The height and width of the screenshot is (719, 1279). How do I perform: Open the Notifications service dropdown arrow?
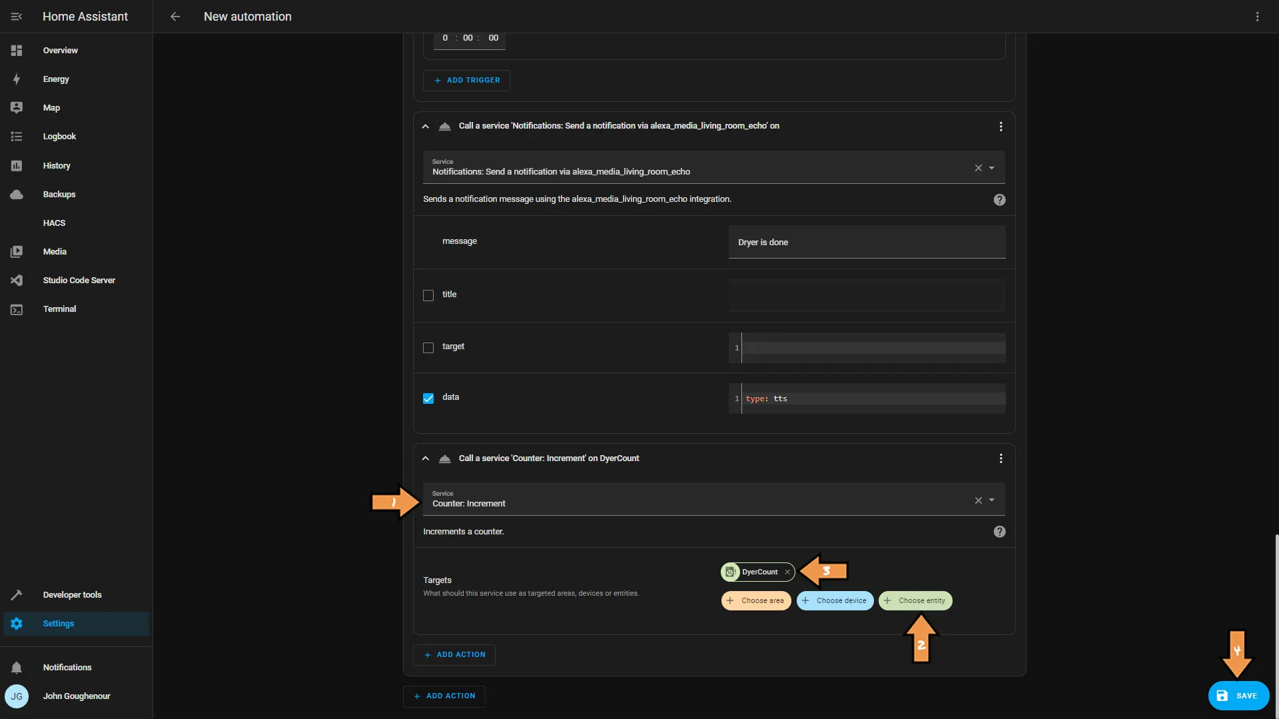(992, 168)
